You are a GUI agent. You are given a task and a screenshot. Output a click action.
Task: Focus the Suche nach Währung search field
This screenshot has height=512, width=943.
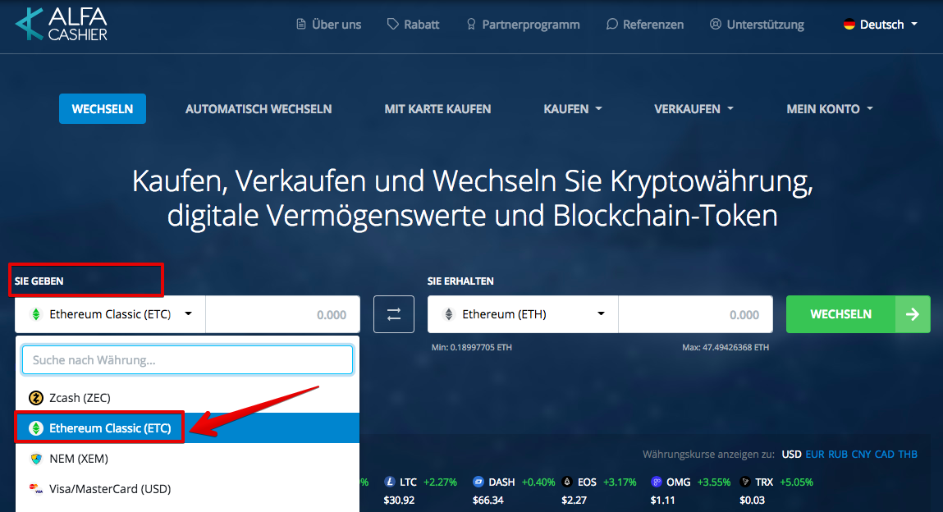tap(188, 360)
